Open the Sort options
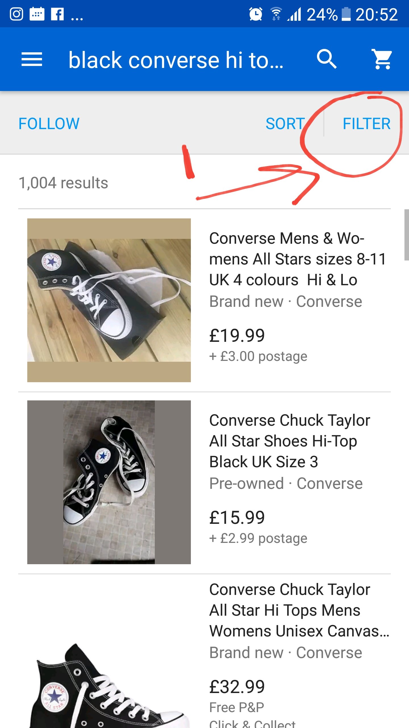Screen dimensions: 409x728 [285, 123]
